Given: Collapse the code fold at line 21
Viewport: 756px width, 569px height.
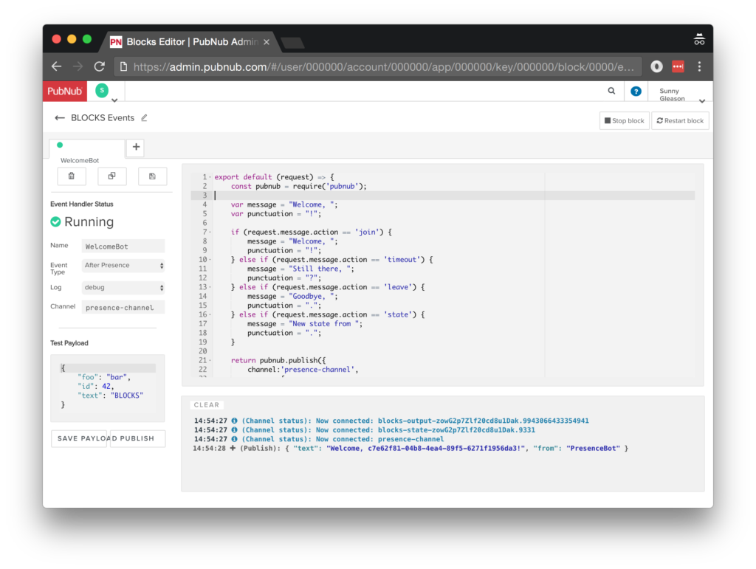Looking at the screenshot, I should click(210, 360).
